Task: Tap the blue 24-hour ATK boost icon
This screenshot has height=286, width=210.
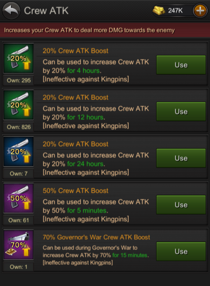Action: pyautogui.click(x=19, y=152)
